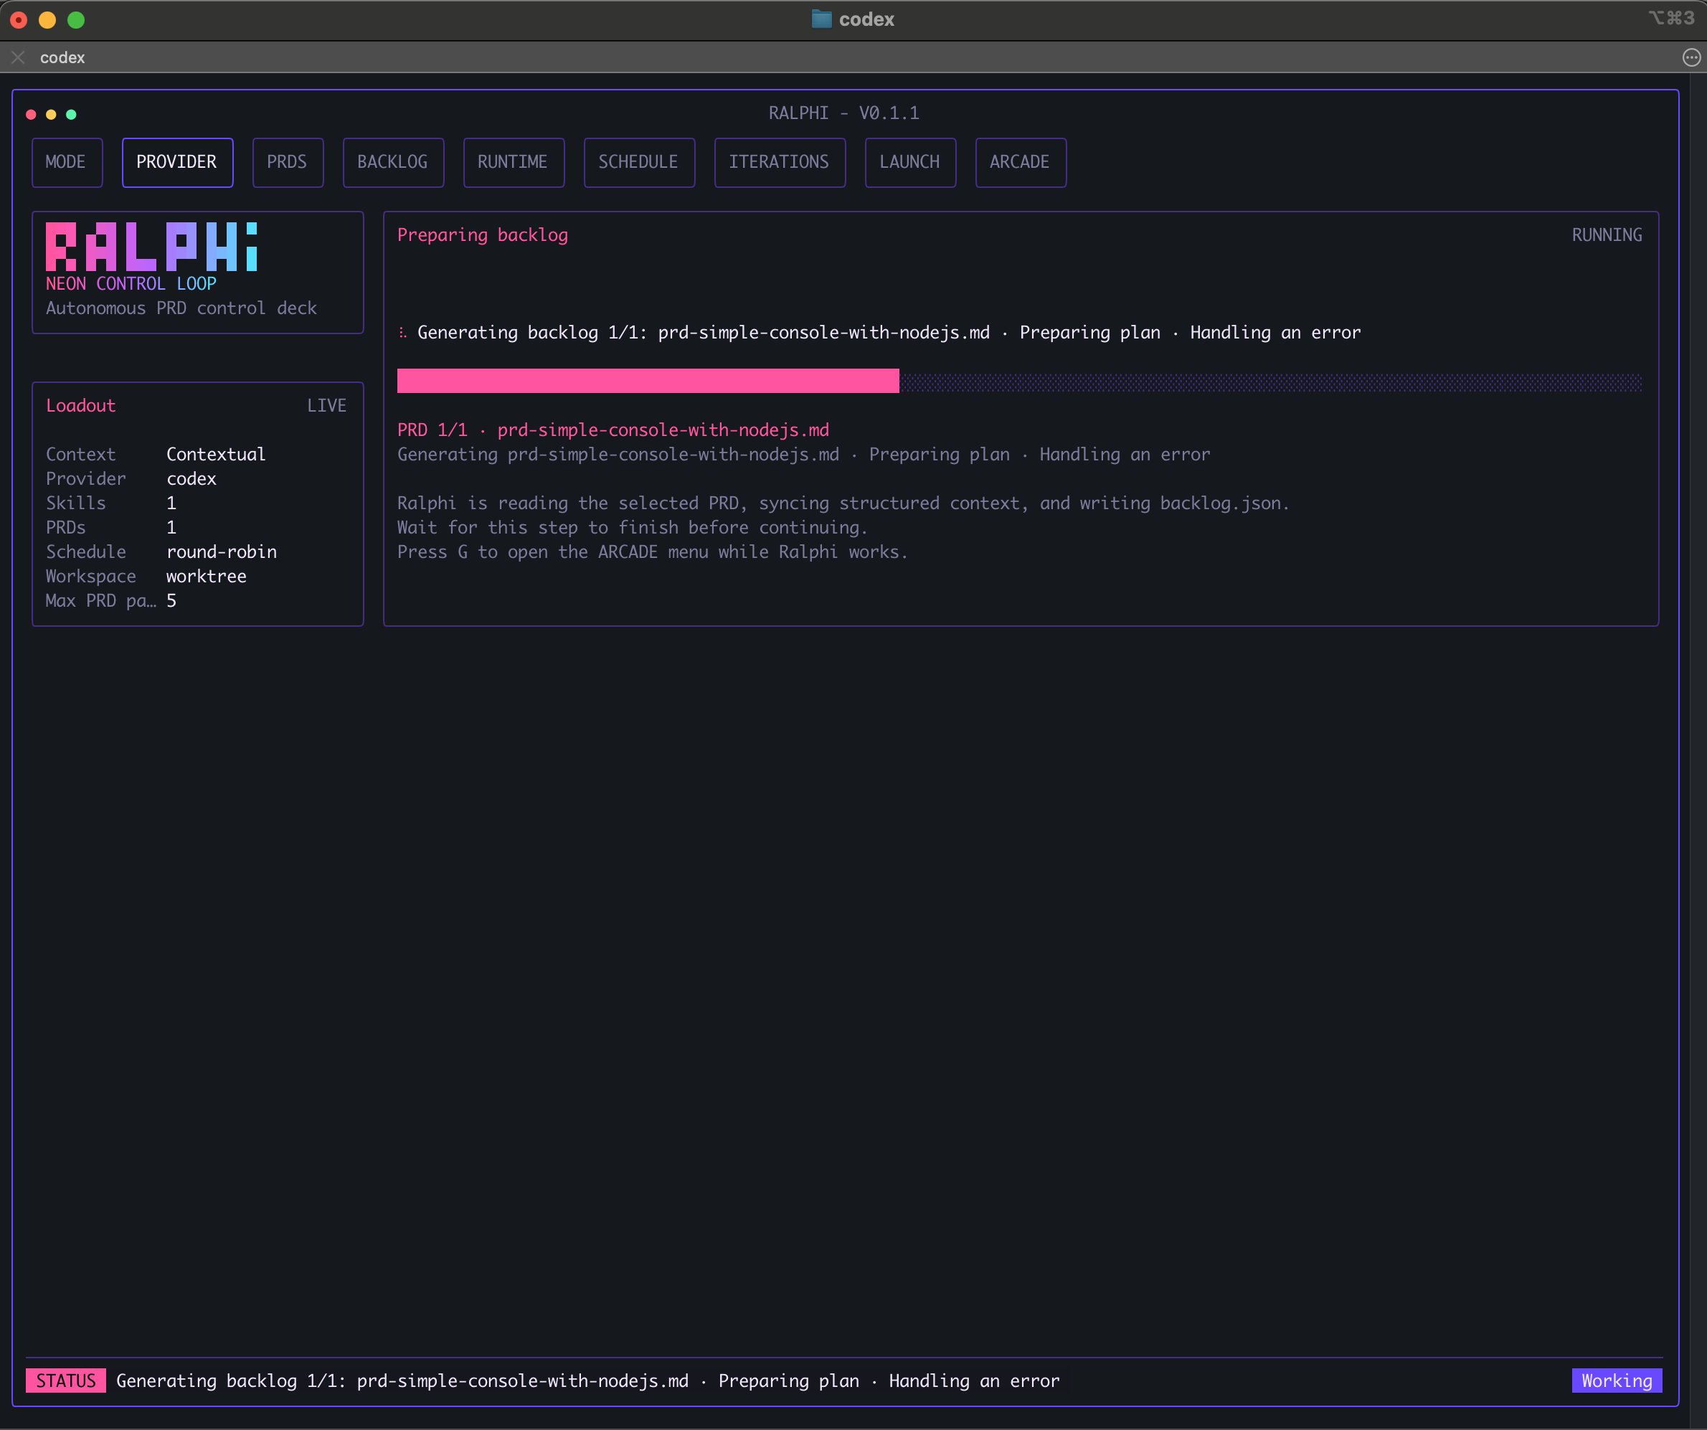
Task: Switch to the RUNTIME tab
Action: (x=513, y=162)
